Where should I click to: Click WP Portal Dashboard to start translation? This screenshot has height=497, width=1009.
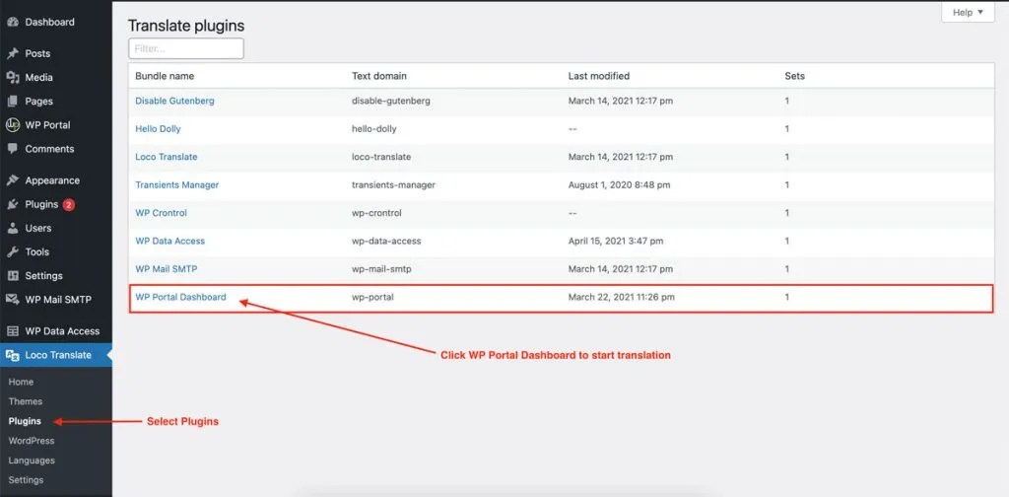tap(181, 297)
